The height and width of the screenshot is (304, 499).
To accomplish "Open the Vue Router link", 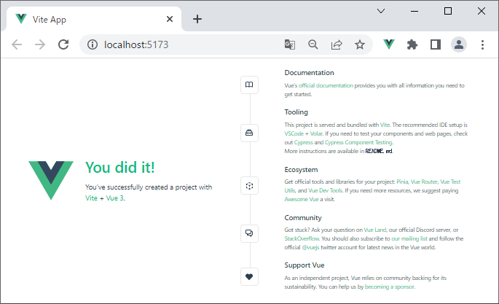I will pos(424,182).
